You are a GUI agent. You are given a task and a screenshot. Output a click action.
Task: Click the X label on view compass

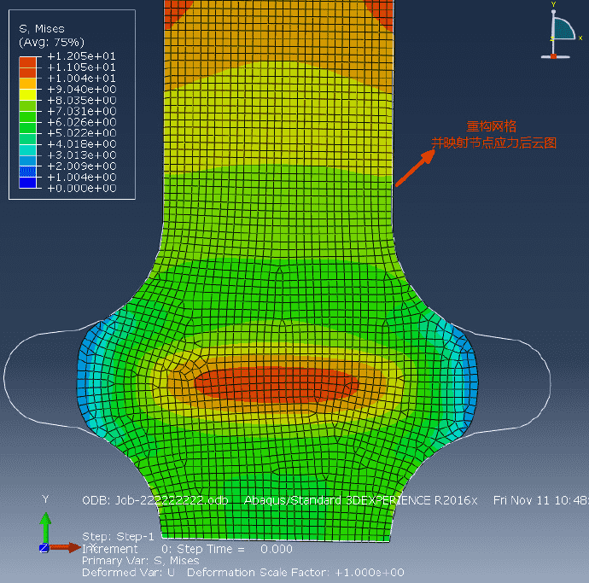coord(580,38)
